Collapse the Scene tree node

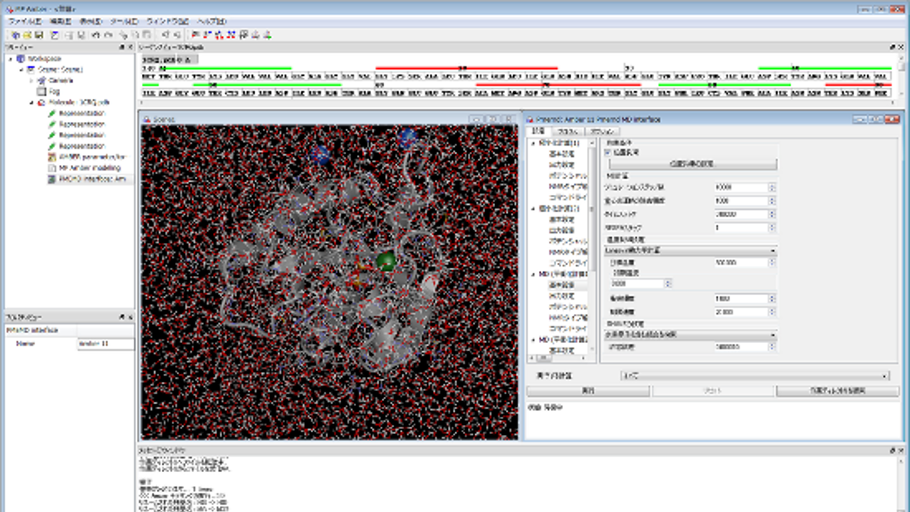[x=21, y=70]
